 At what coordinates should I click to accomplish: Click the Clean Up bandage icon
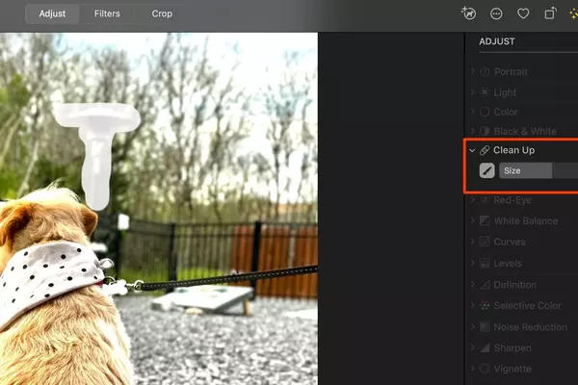click(485, 150)
